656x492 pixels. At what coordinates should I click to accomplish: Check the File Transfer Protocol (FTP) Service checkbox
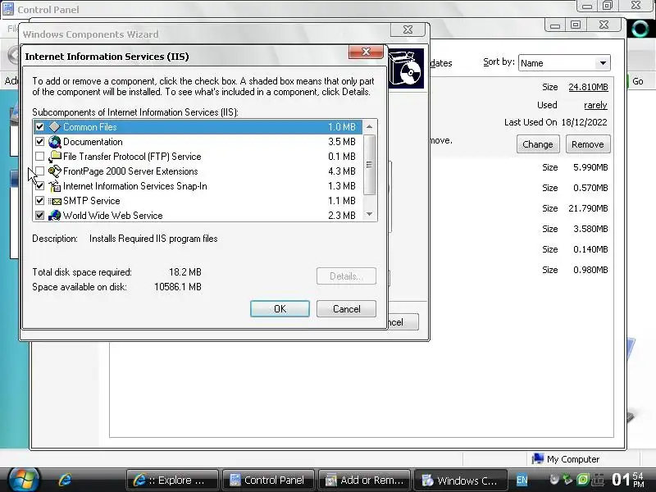[39, 157]
